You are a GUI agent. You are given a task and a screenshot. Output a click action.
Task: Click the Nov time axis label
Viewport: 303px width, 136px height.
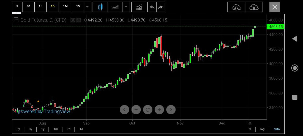(180, 123)
